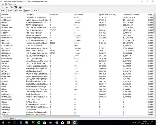The width and height of the screenshot is (156, 125).
Task: Select the Drivers tab
Action: pyautogui.click(x=28, y=10)
